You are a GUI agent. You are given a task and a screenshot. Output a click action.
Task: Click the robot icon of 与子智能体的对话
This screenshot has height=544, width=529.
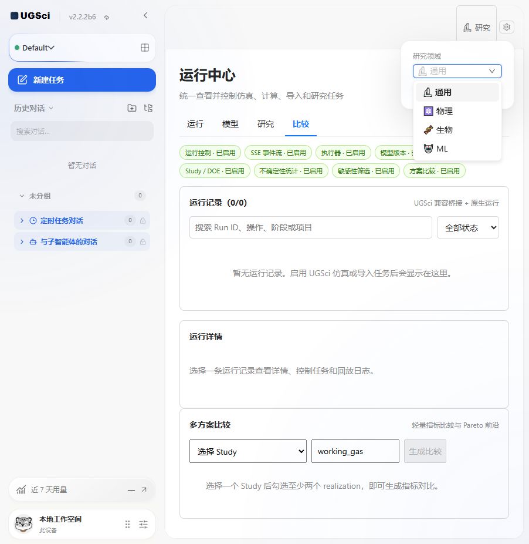pyautogui.click(x=33, y=242)
